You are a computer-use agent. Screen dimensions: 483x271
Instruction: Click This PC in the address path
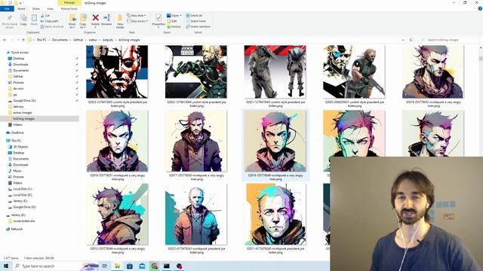coord(42,40)
